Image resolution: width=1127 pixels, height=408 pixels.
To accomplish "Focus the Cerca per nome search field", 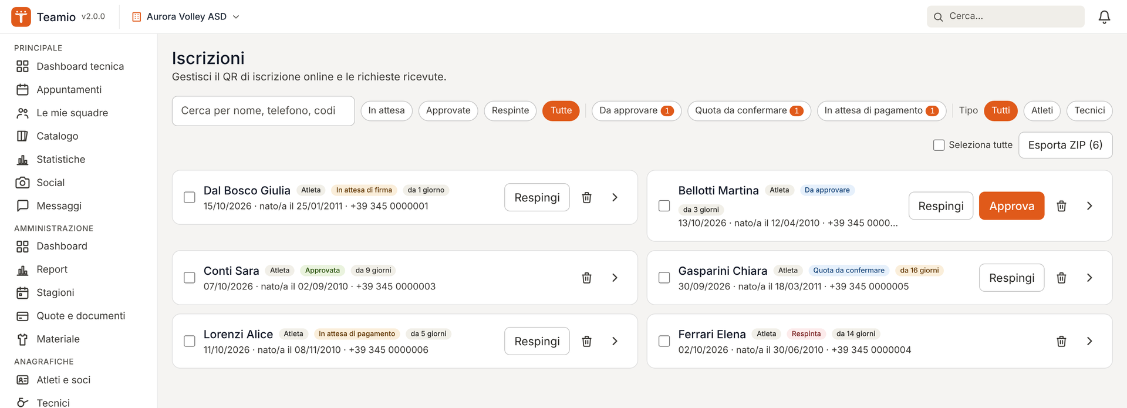I will pyautogui.click(x=263, y=111).
